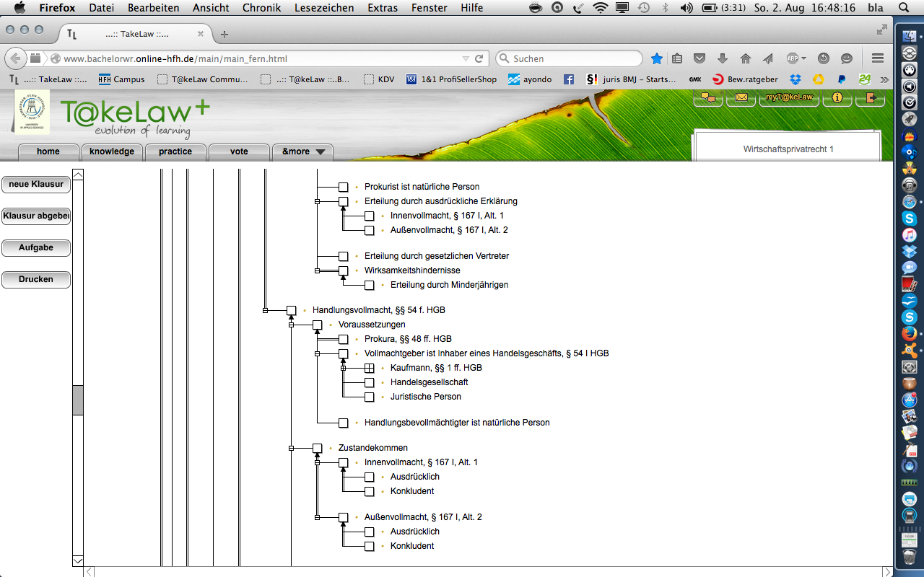
Task: Open the juris BMJ bookmark link
Action: [x=631, y=79]
